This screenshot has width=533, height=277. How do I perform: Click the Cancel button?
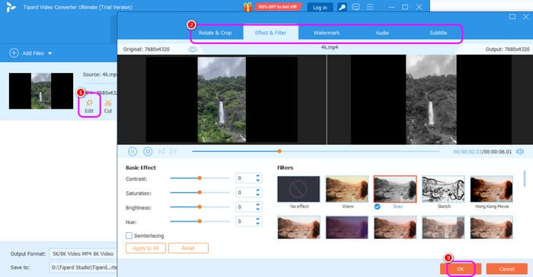pyautogui.click(x=507, y=269)
